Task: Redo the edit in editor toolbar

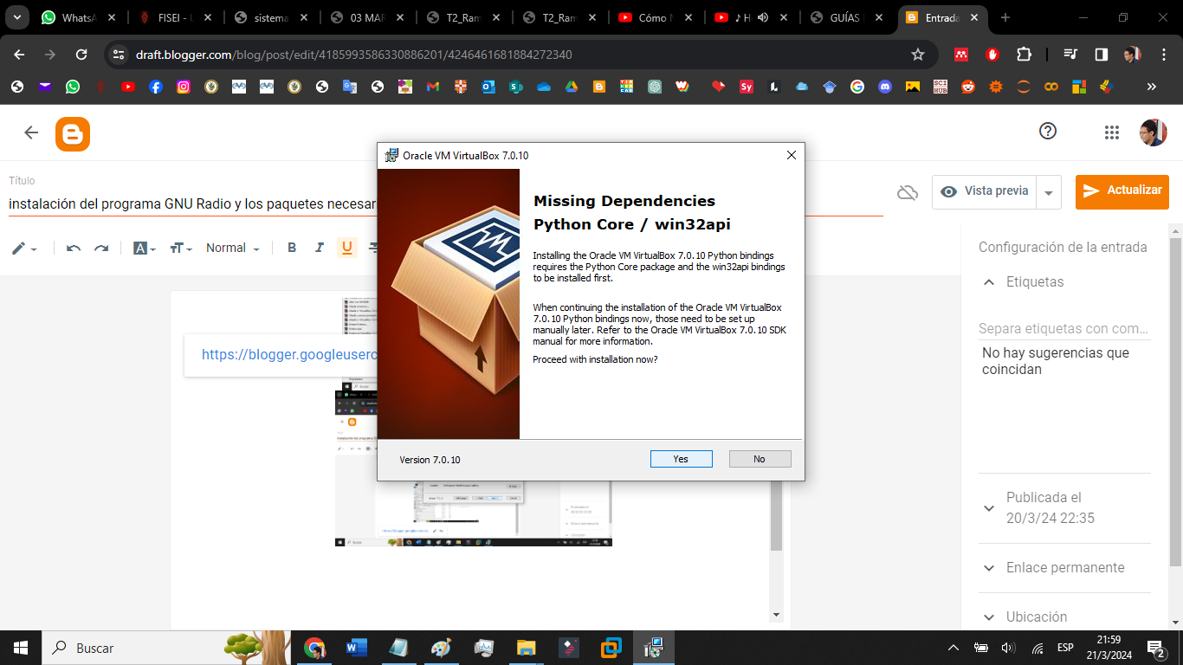Action: click(x=101, y=249)
